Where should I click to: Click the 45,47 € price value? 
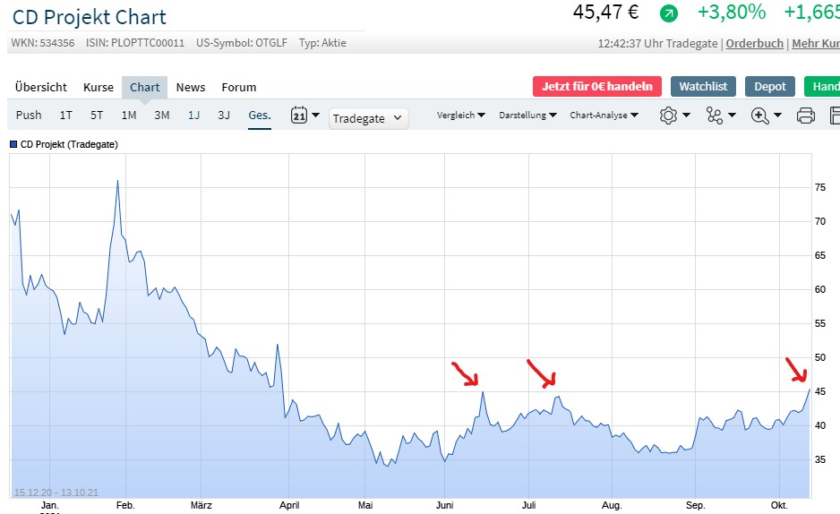point(606,13)
